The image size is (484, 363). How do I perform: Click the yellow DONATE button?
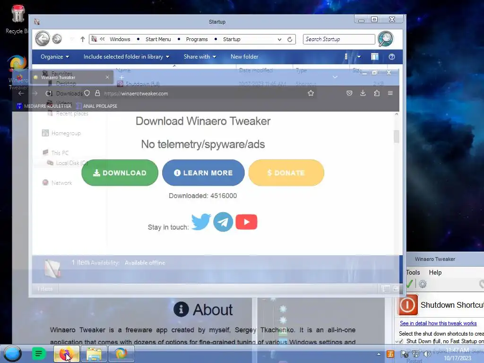point(286,173)
